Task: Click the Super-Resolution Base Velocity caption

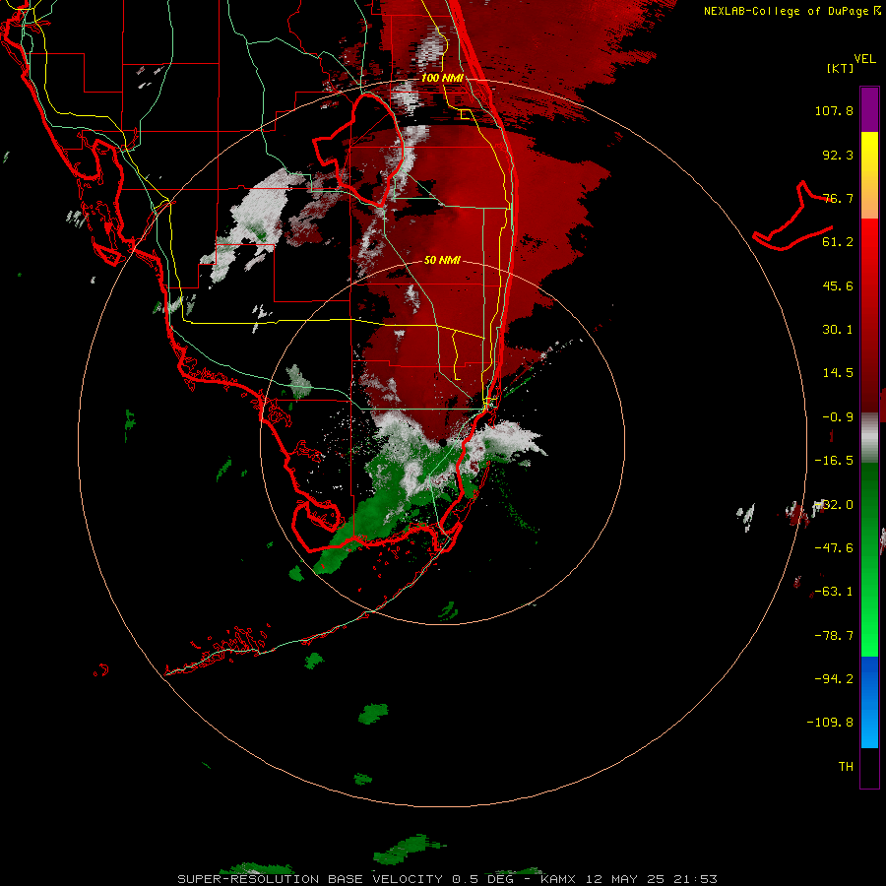Action: (448, 879)
